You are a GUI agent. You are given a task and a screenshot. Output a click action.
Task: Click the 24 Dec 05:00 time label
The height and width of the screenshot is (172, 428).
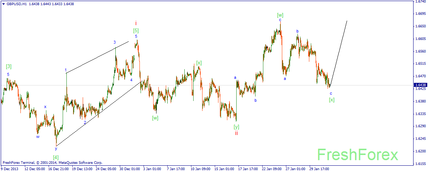coord(106,169)
